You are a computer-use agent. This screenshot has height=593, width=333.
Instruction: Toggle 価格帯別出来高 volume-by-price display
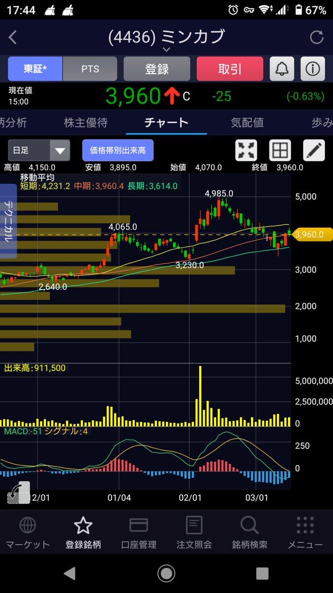coord(118,150)
